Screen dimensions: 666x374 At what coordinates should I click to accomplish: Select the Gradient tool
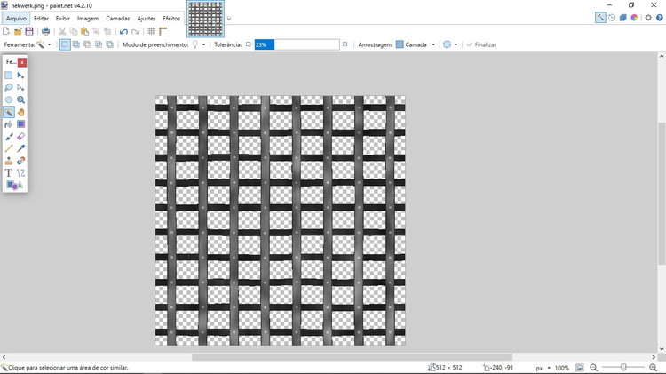[20, 124]
